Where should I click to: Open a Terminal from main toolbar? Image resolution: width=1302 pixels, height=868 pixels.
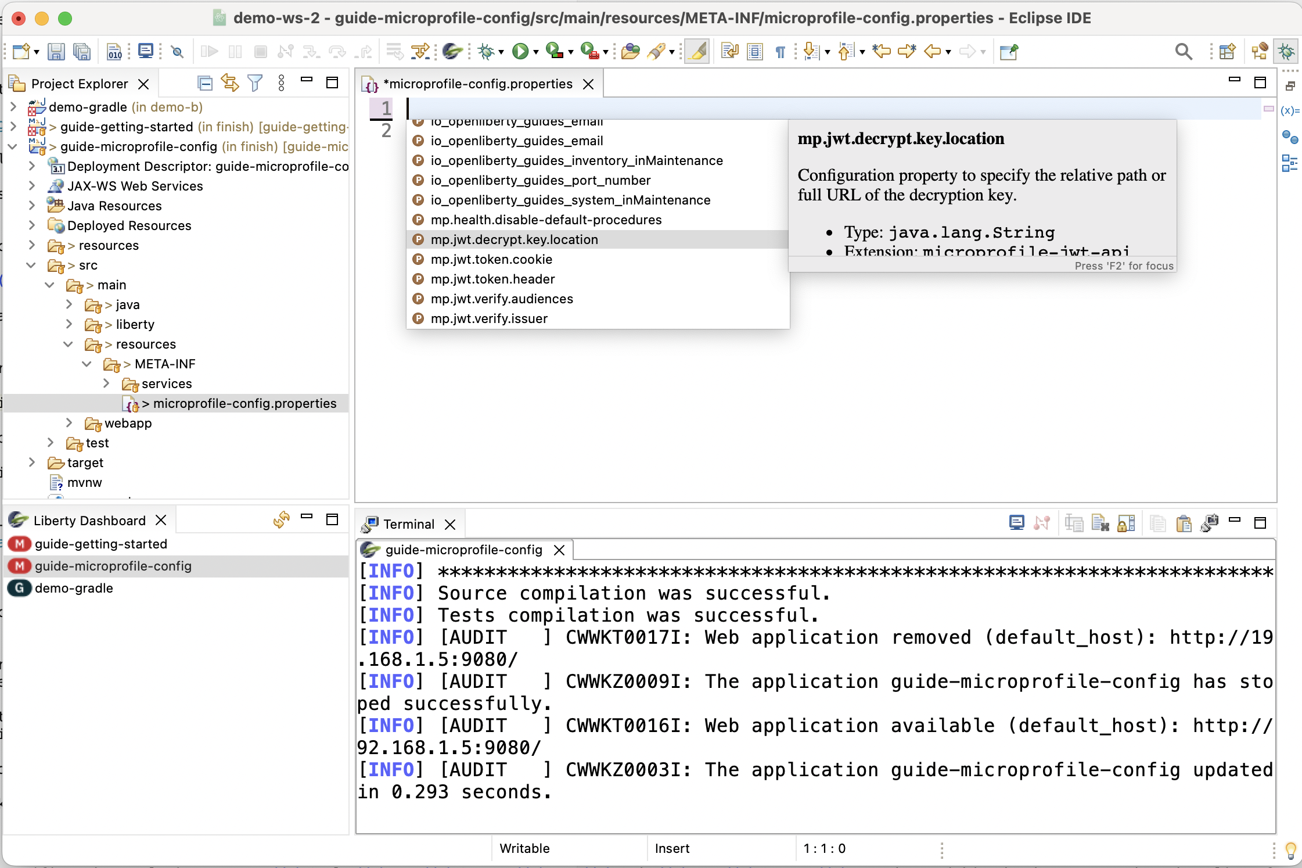pos(146,52)
